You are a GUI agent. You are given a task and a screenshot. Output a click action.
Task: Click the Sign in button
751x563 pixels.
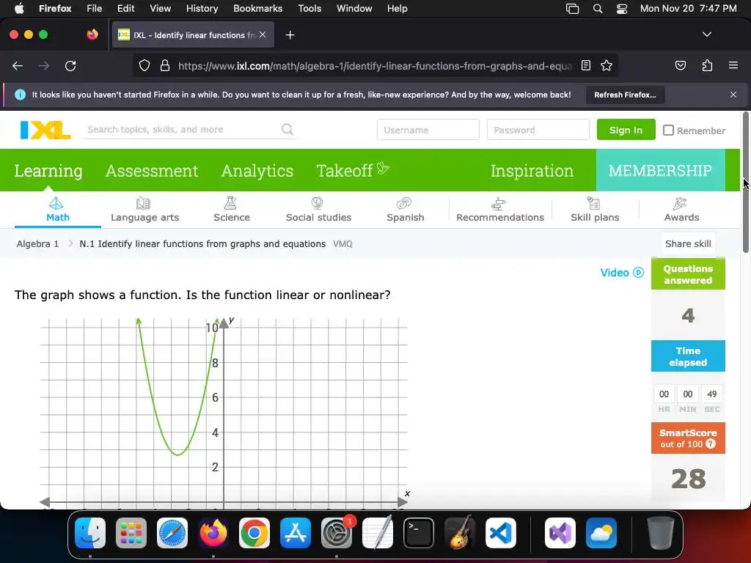click(626, 130)
